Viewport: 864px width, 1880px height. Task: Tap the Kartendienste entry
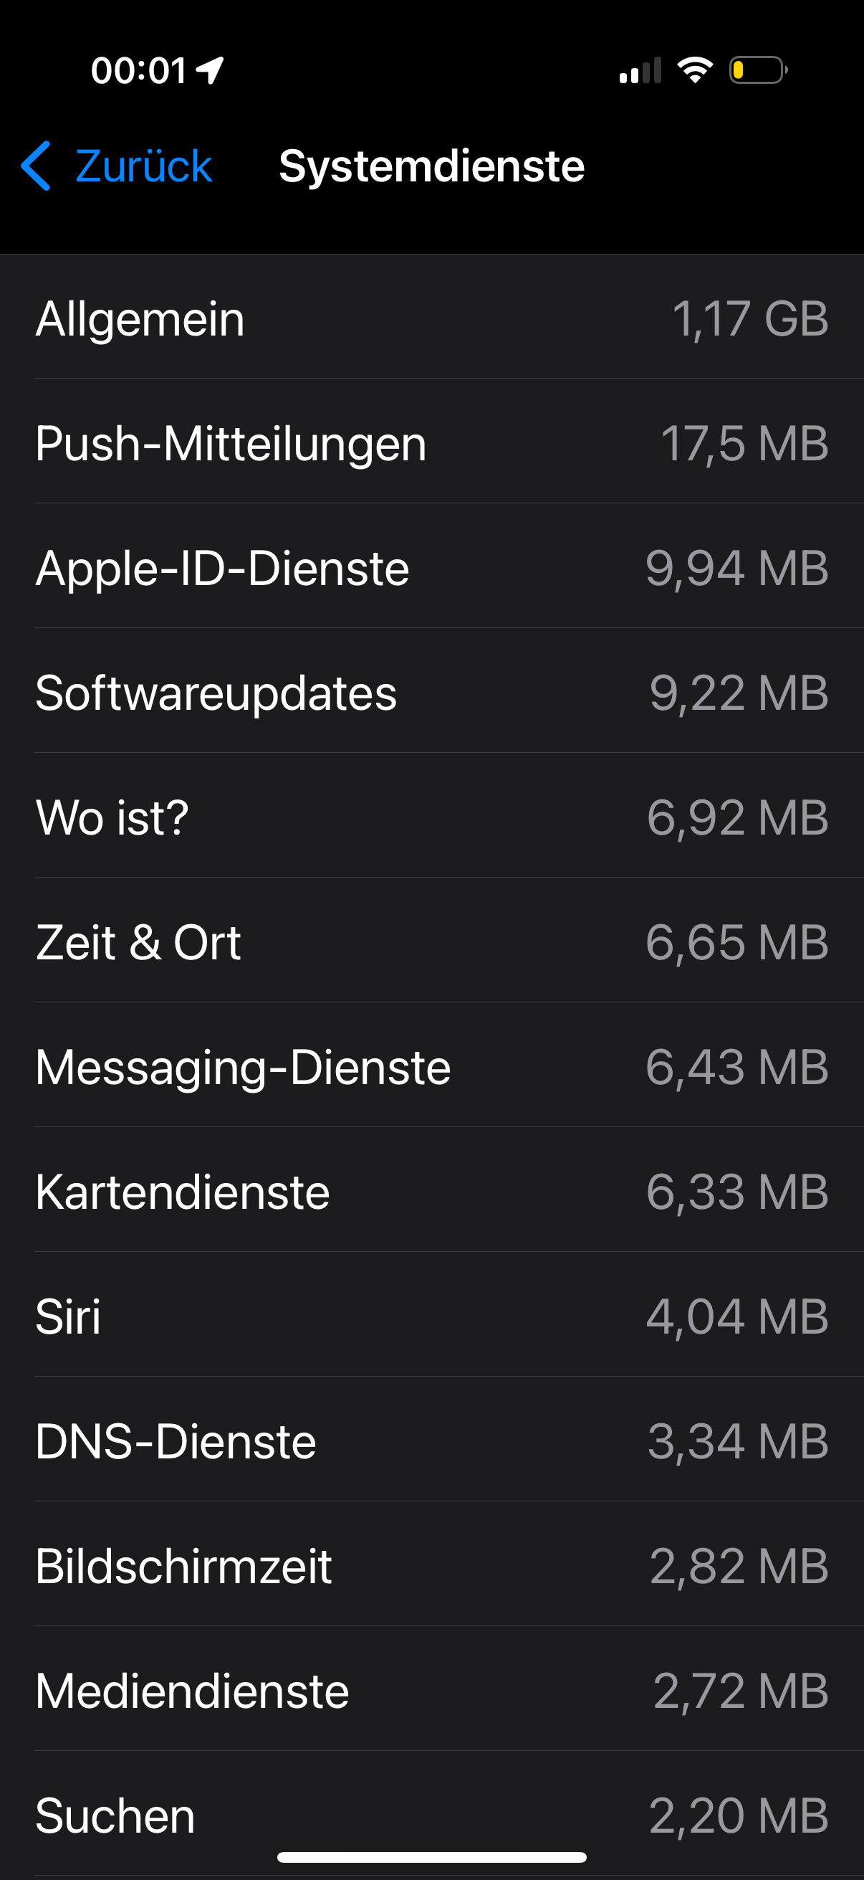[431, 1192]
